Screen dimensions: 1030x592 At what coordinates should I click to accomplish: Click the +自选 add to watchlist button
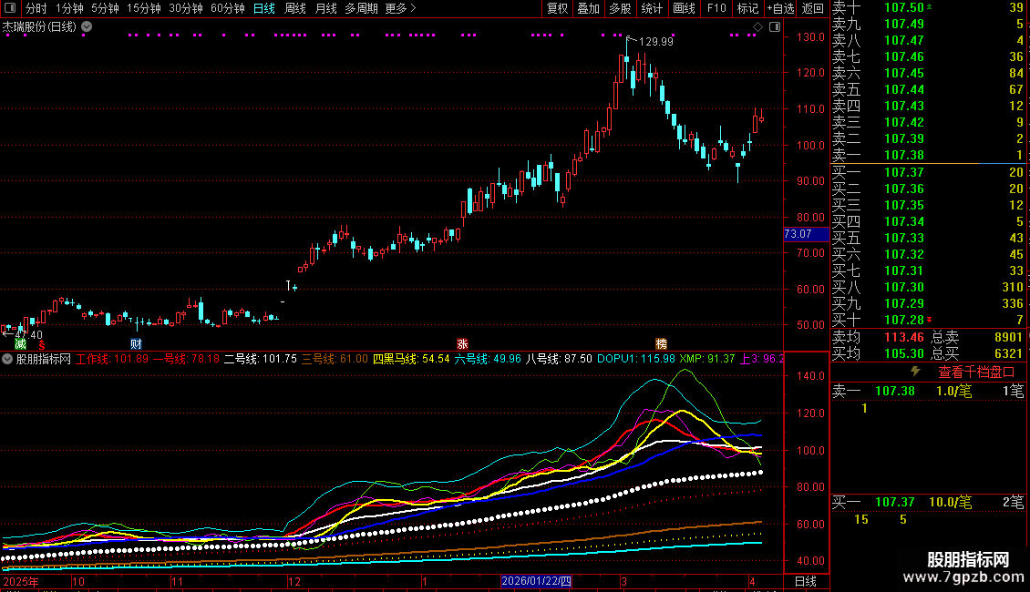point(780,8)
